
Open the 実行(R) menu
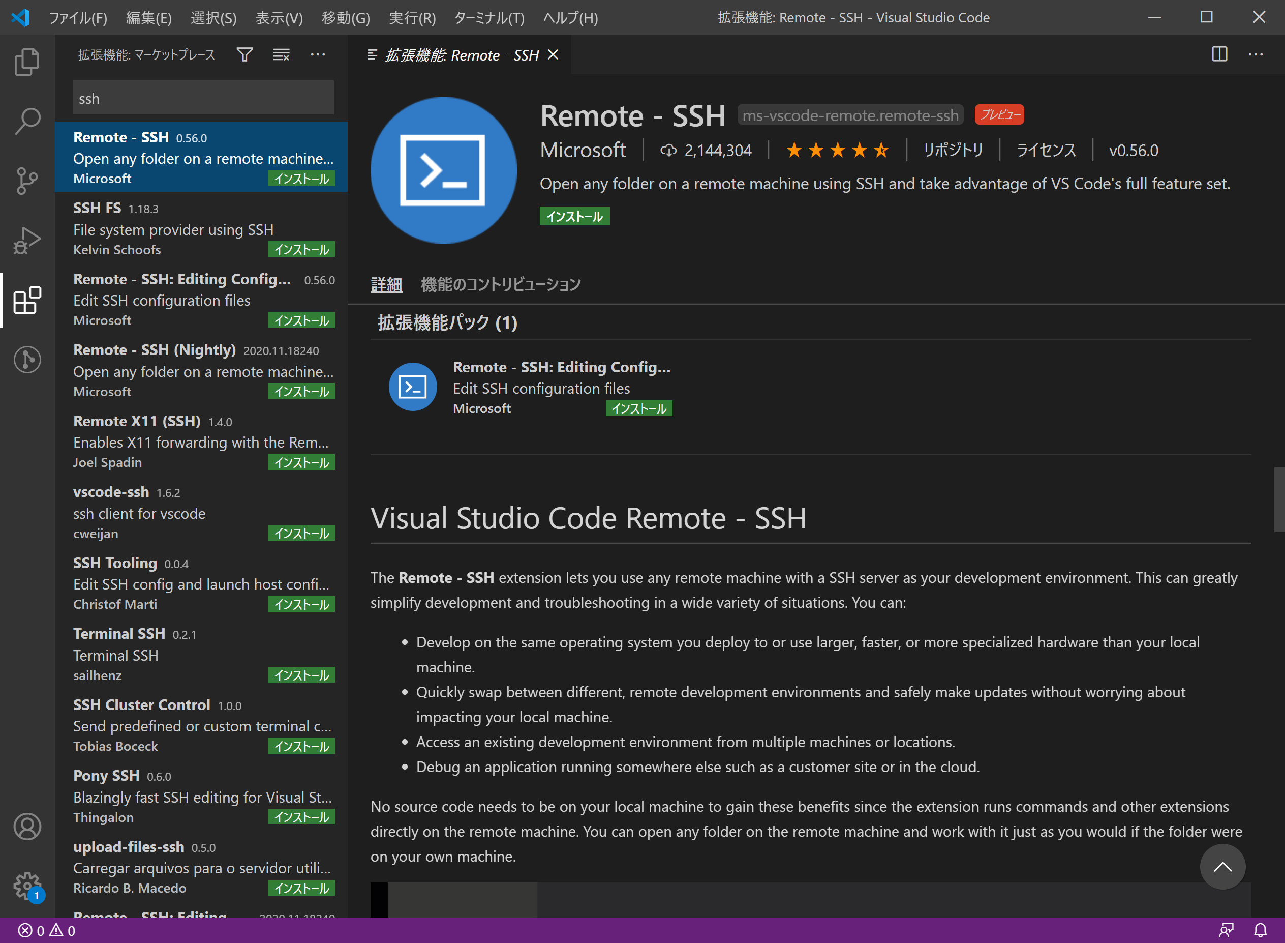click(x=412, y=18)
